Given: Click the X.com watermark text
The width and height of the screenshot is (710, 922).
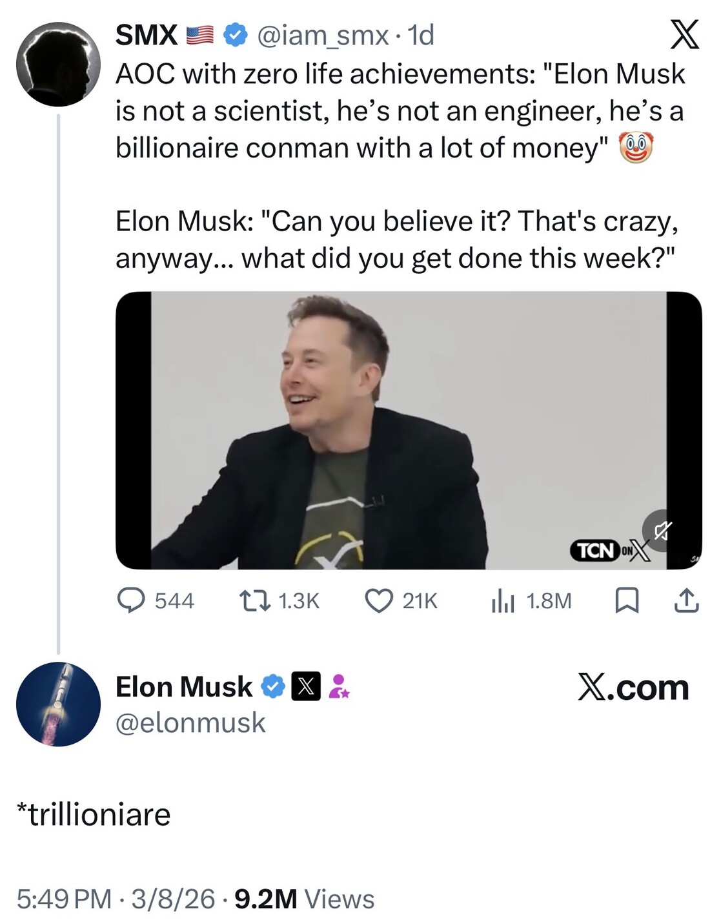Looking at the screenshot, I should 633,687.
